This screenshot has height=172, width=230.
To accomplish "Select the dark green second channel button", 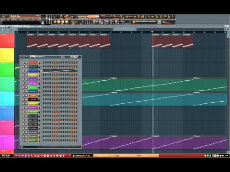I will point(33,67).
